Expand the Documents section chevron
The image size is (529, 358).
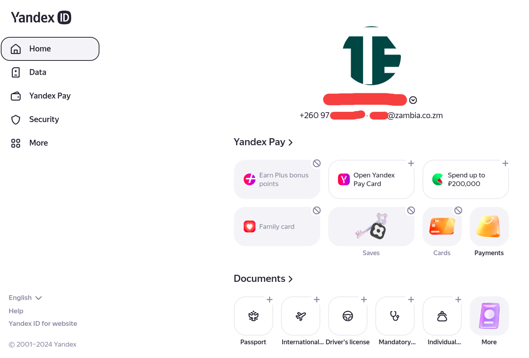pyautogui.click(x=290, y=279)
